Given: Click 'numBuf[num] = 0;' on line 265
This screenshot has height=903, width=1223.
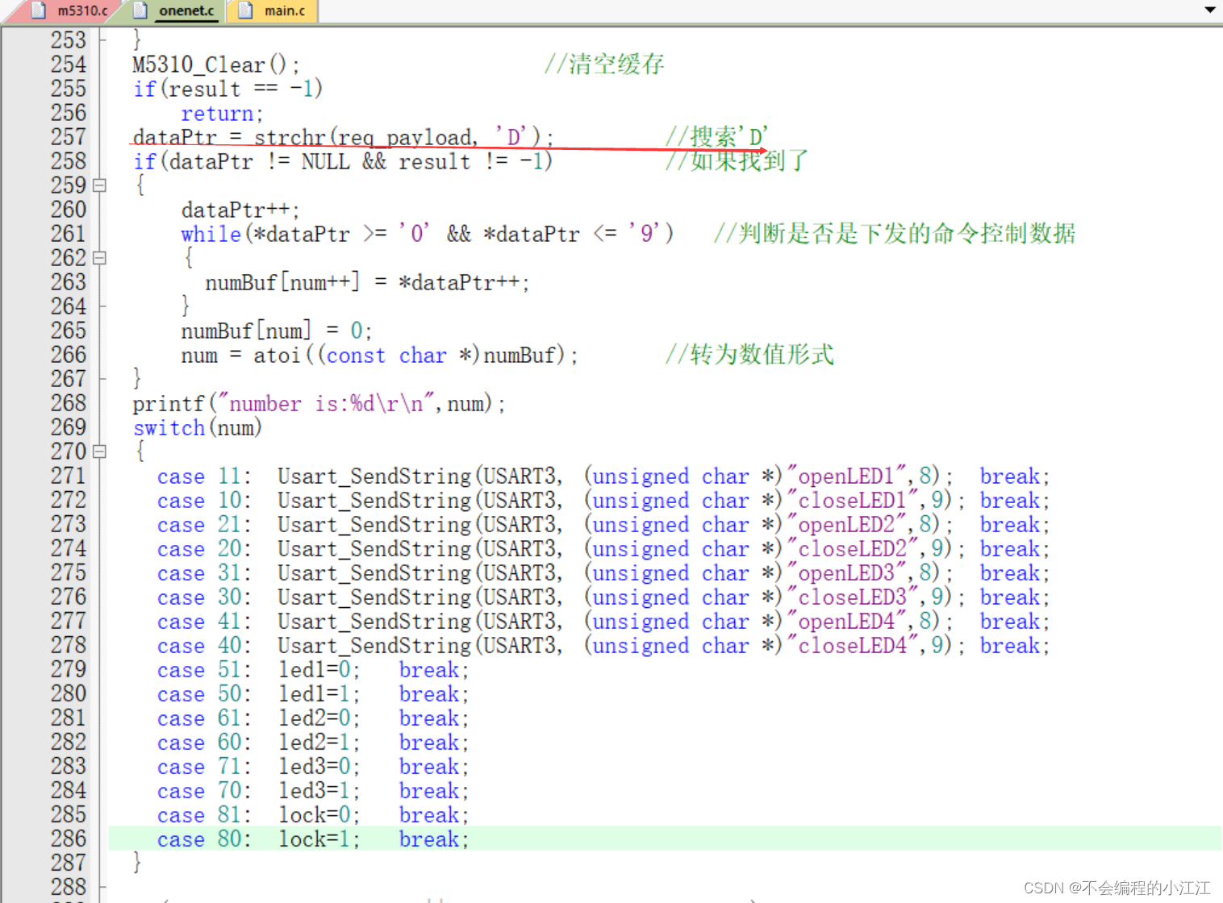Looking at the screenshot, I should 276,331.
